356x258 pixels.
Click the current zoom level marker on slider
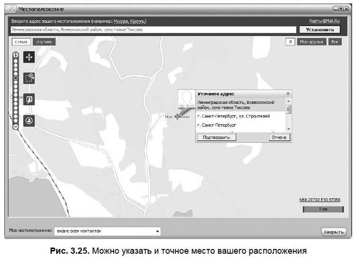pyautogui.click(x=15, y=78)
